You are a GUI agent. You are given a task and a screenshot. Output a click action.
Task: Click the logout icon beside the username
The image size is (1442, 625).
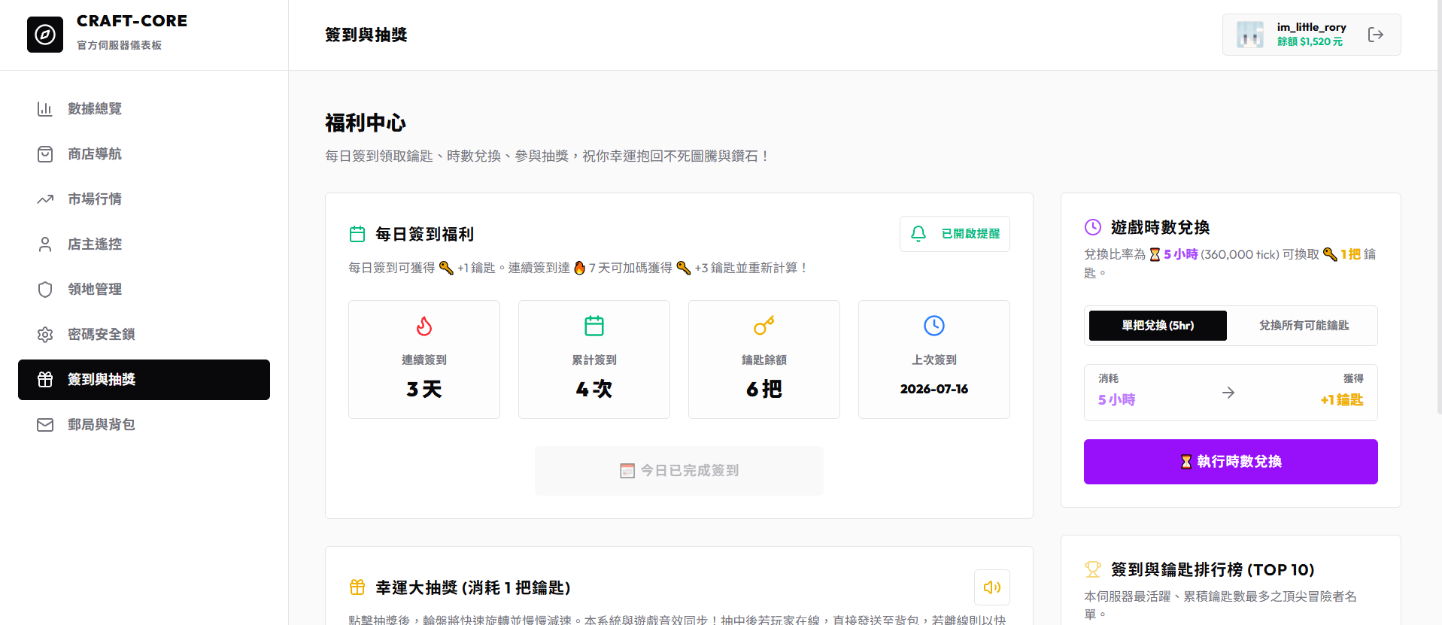click(x=1376, y=35)
